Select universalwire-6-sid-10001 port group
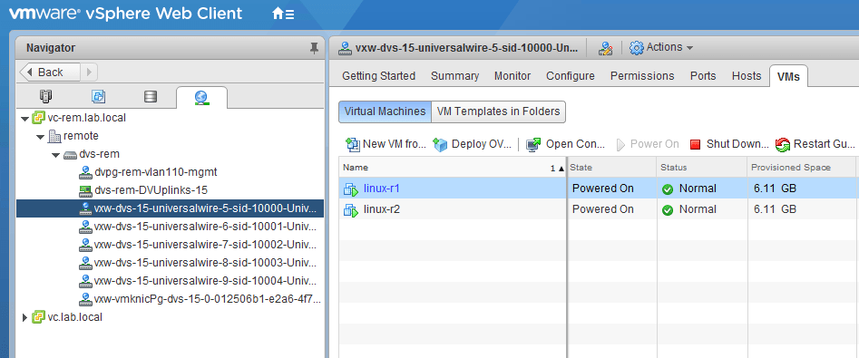The width and height of the screenshot is (859, 358). click(205, 227)
